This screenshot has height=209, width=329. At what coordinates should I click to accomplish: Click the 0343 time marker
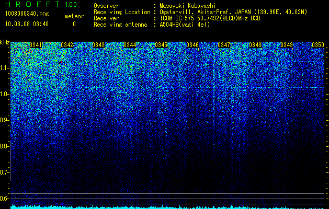click(98, 45)
